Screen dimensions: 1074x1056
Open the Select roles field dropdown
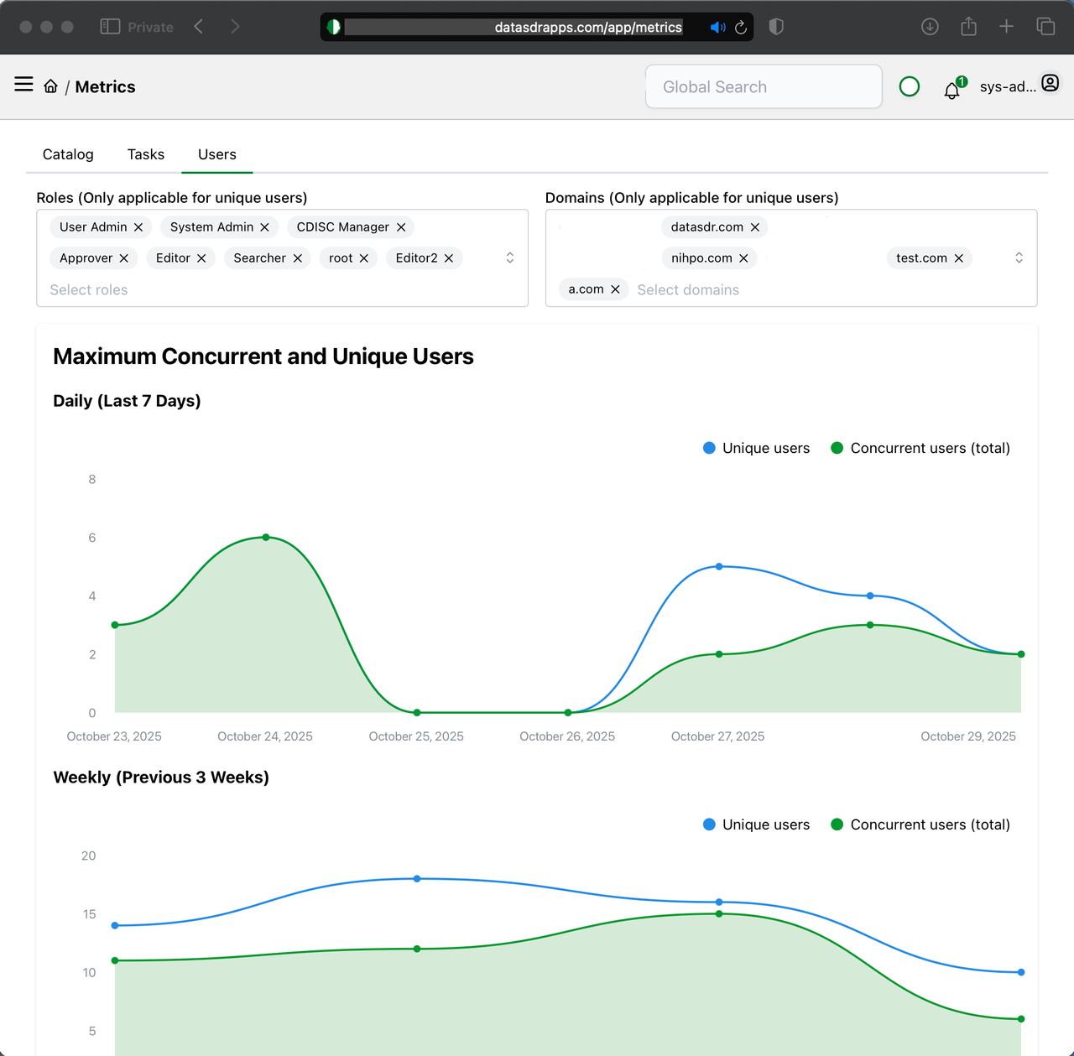tap(89, 289)
